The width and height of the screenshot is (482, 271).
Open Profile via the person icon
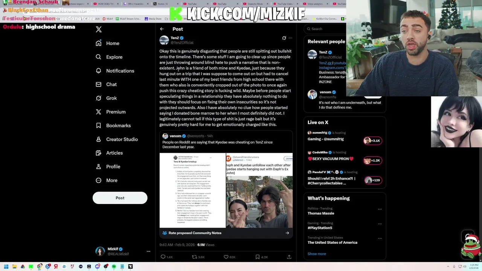click(x=98, y=166)
